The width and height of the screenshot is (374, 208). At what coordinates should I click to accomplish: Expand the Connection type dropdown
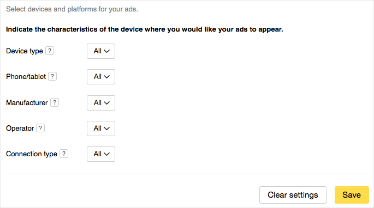pos(101,154)
